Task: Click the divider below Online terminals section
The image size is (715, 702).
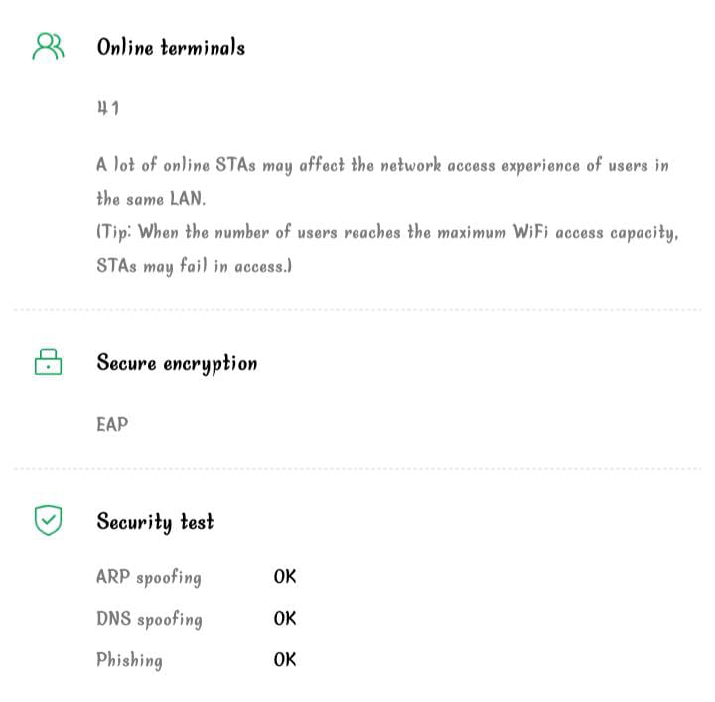Action: point(357,310)
